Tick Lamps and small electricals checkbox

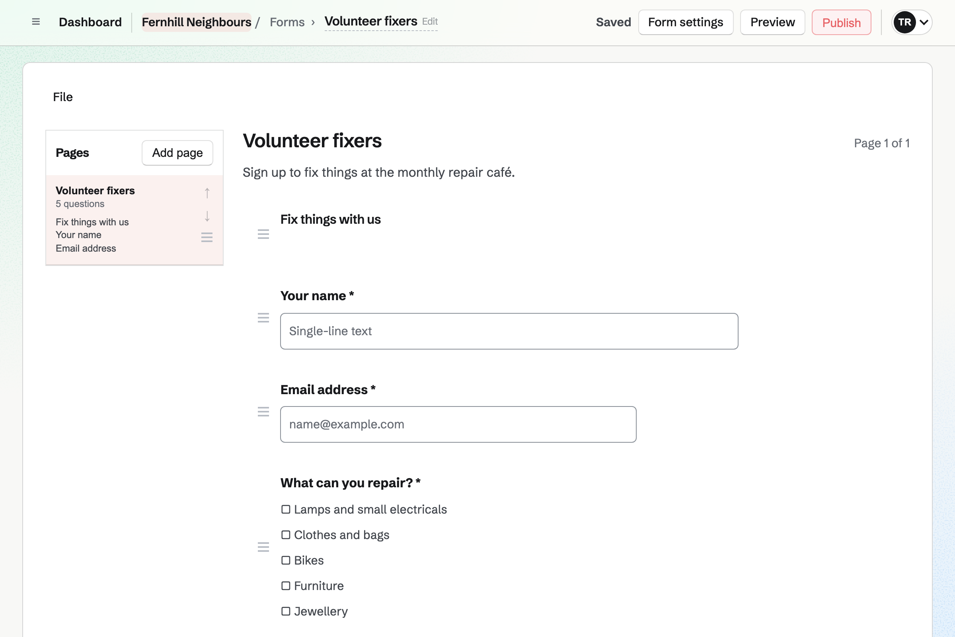(286, 510)
